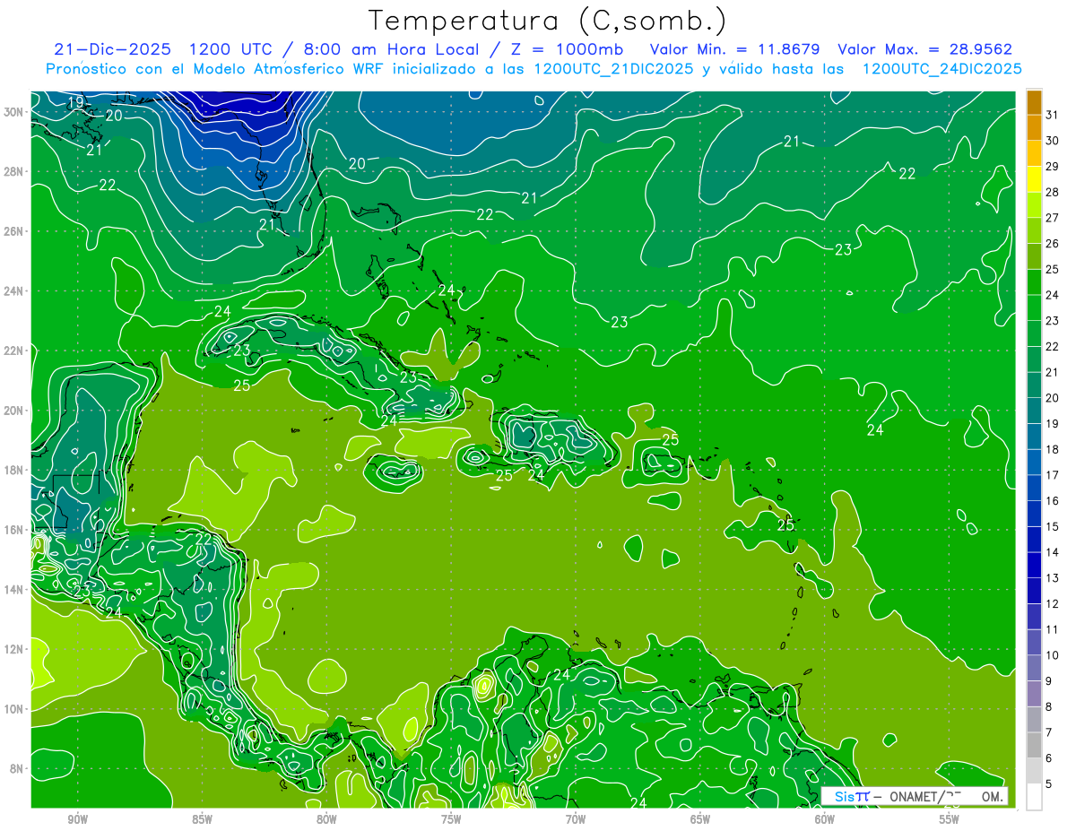Click the 19 contour label on the map

pos(75,103)
